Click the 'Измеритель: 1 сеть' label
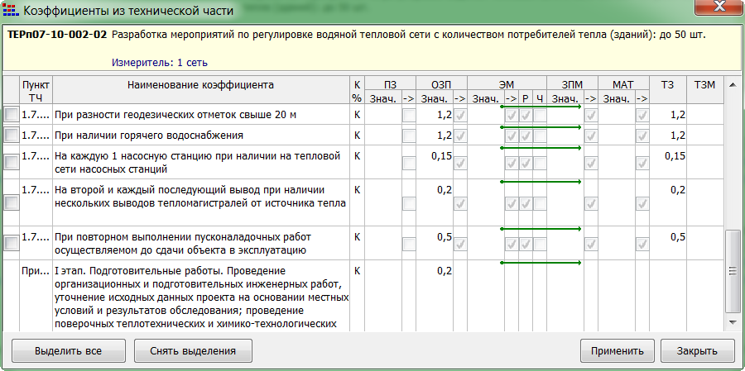 (x=160, y=63)
